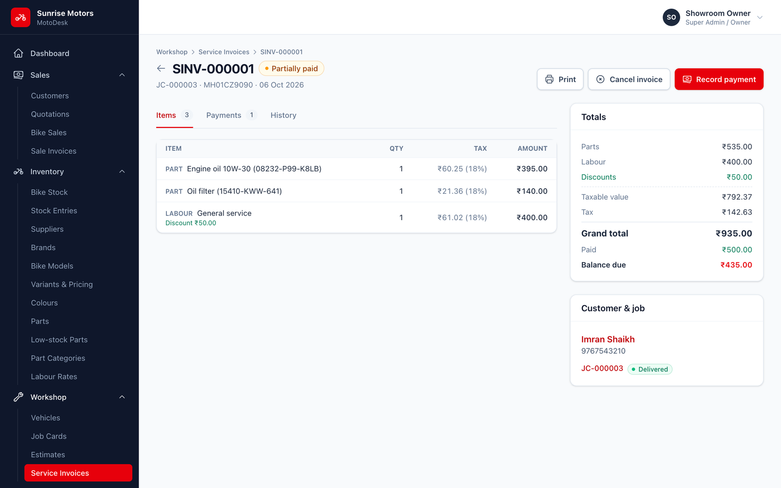This screenshot has height=488, width=781.
Task: Switch to the Items tab
Action: click(x=174, y=115)
